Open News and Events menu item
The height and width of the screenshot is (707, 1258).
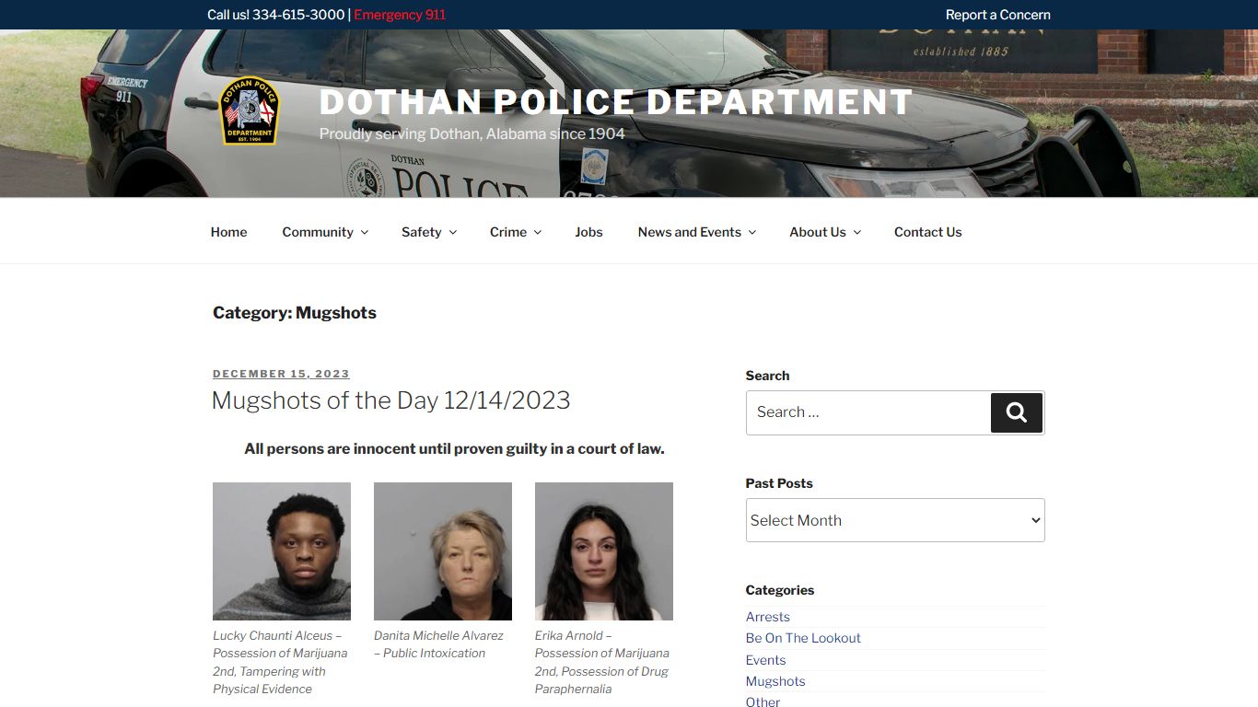tap(690, 232)
